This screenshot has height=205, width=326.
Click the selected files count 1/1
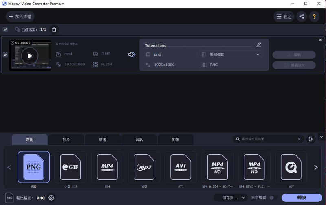tap(43, 30)
